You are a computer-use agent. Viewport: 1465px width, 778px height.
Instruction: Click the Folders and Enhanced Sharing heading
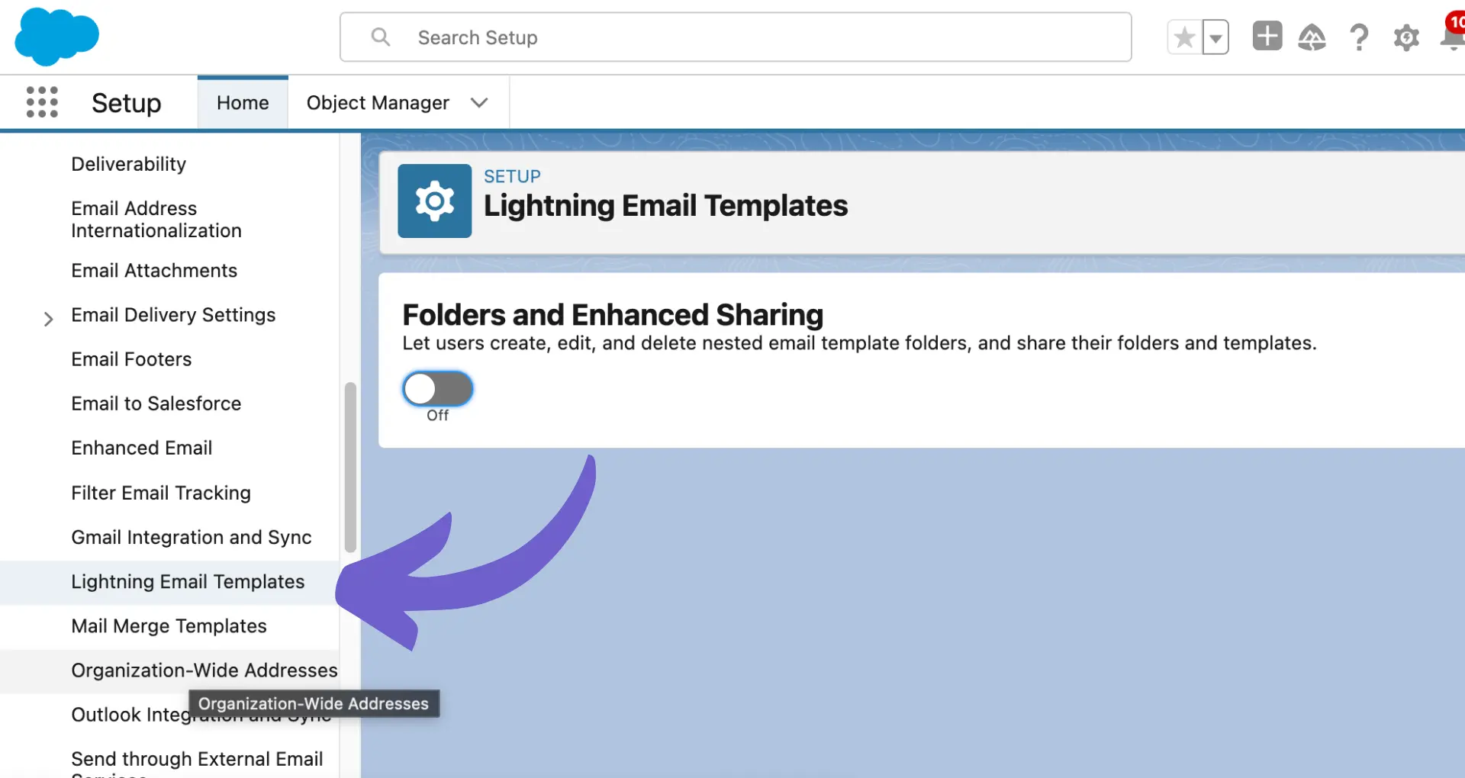click(x=613, y=314)
